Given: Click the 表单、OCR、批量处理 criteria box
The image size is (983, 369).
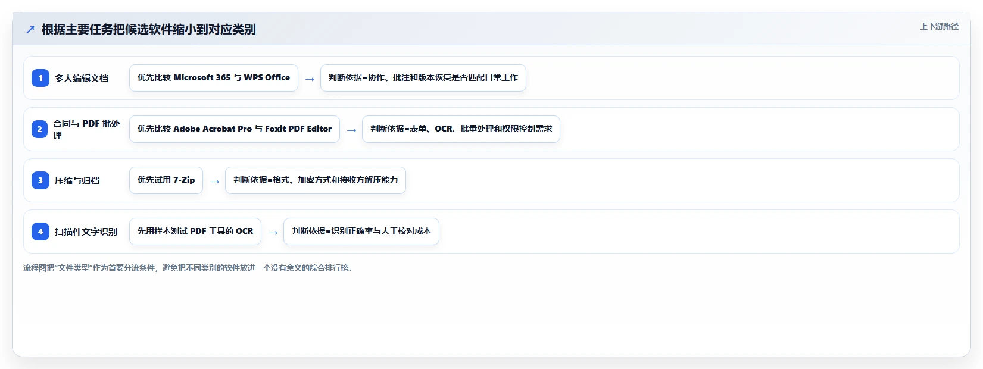Looking at the screenshot, I should tap(461, 129).
